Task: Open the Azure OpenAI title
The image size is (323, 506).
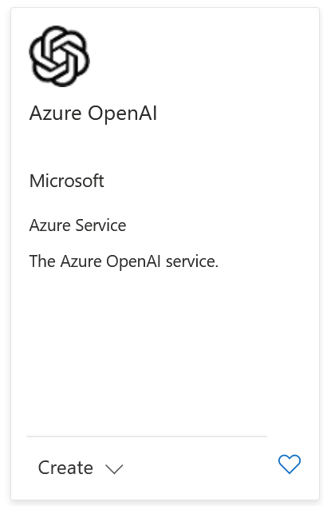Action: [x=93, y=114]
